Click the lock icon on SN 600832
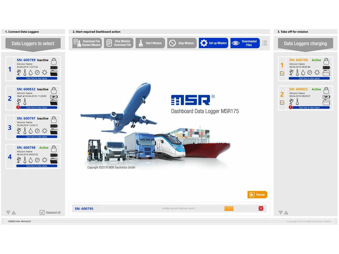339x254 pixels. [x=54, y=90]
